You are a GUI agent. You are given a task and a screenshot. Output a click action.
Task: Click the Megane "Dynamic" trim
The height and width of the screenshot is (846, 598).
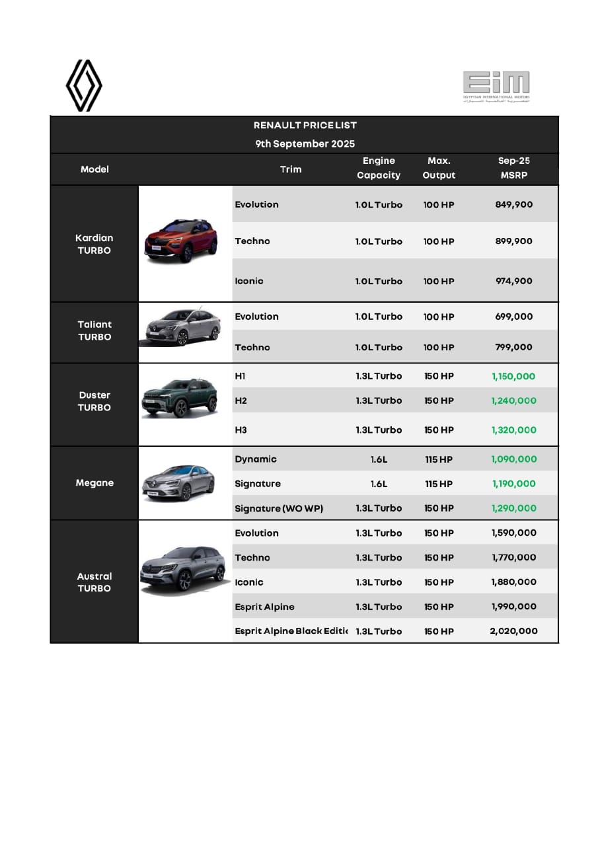pyautogui.click(x=256, y=459)
